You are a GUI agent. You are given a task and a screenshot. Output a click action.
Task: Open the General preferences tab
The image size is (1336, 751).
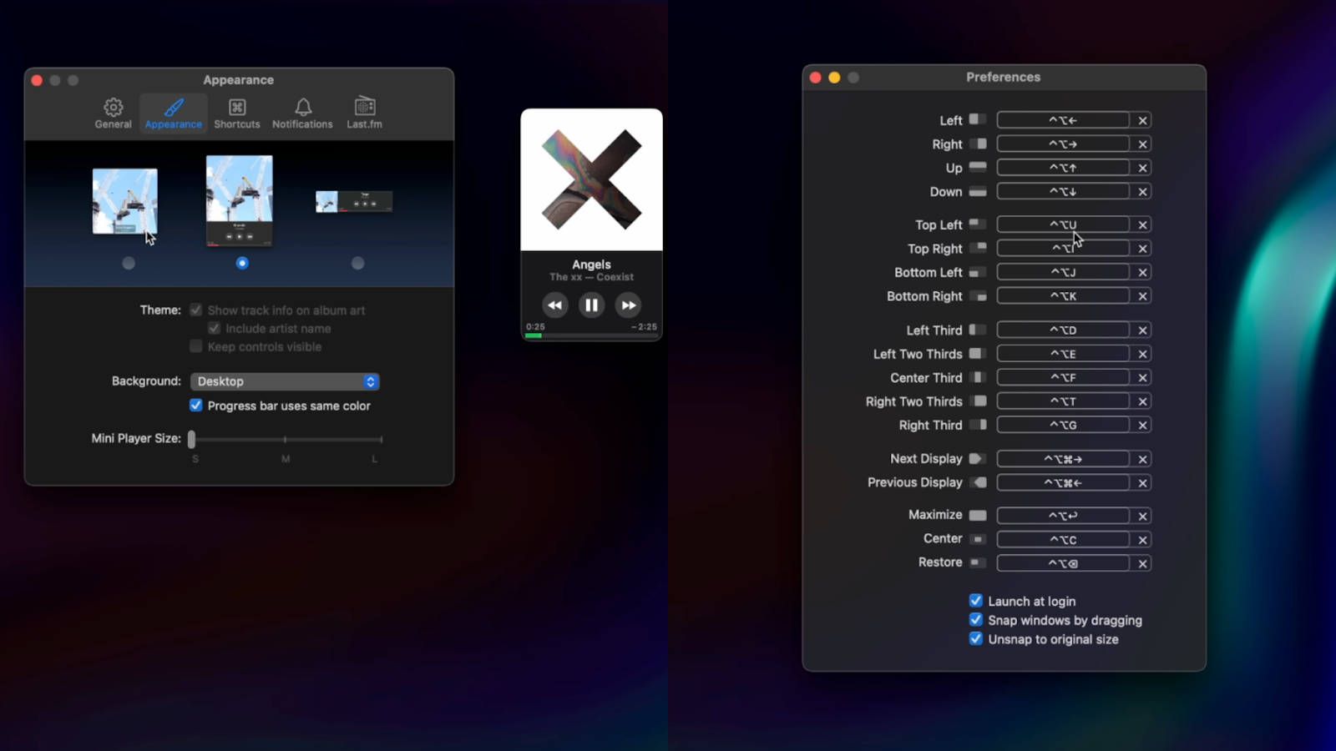(113, 113)
